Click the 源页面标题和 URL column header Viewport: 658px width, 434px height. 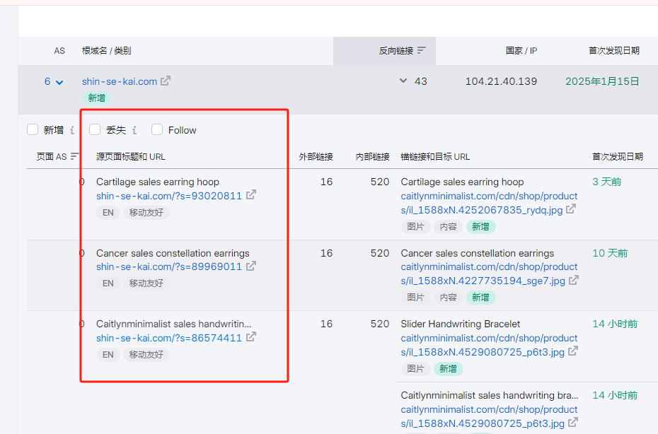click(x=130, y=157)
